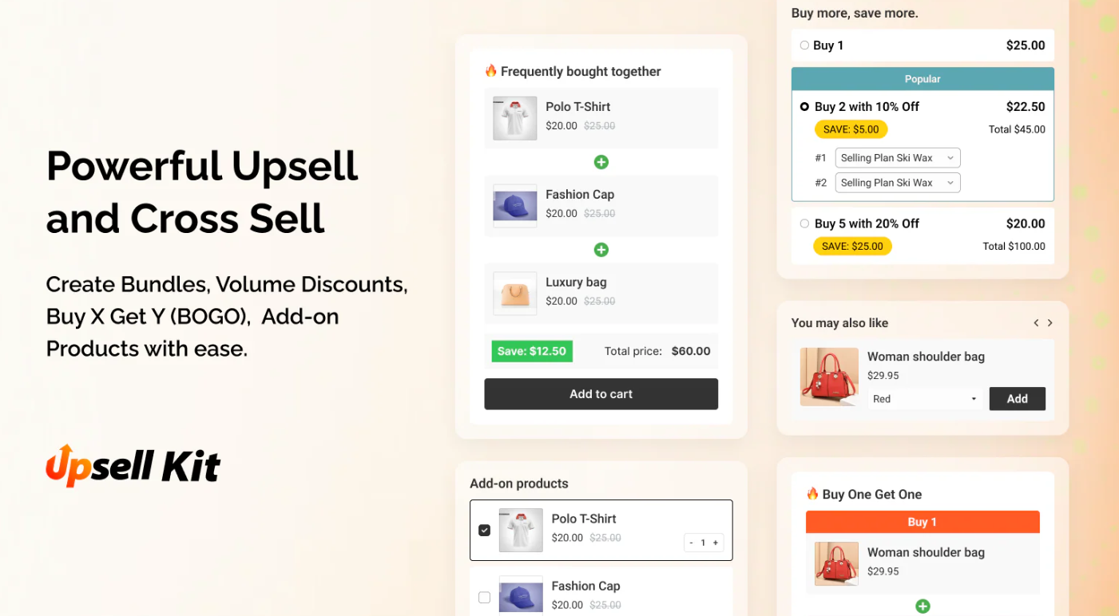Image resolution: width=1119 pixels, height=616 pixels.
Task: Check the Fashion Cap add-on checkbox
Action: 484,597
